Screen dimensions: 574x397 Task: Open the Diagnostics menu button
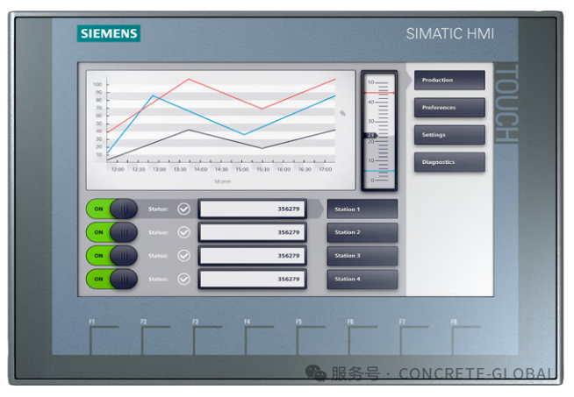click(x=449, y=162)
